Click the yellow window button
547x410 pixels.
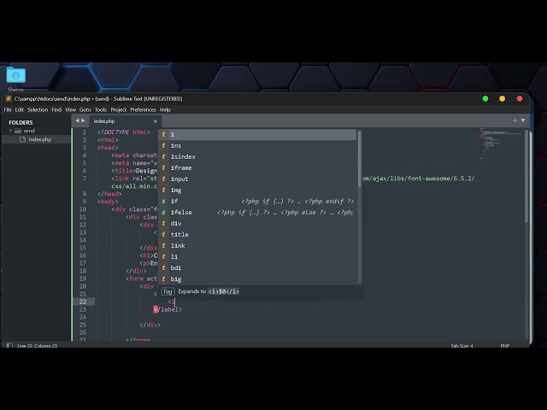pos(503,99)
